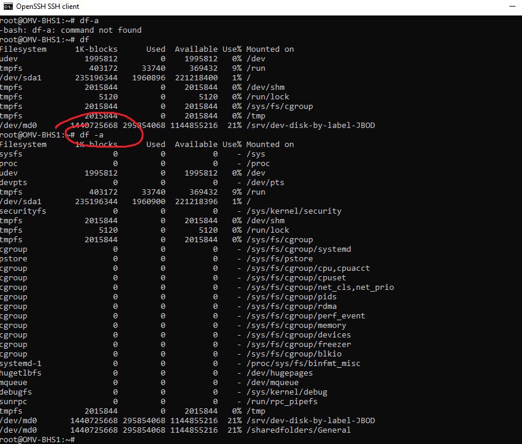This screenshot has height=444, width=522.
Task: Click the '/sys/kernel/security' mount path
Action: 294,211
